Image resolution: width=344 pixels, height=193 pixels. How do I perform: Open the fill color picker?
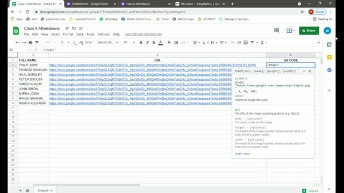tap(169, 42)
